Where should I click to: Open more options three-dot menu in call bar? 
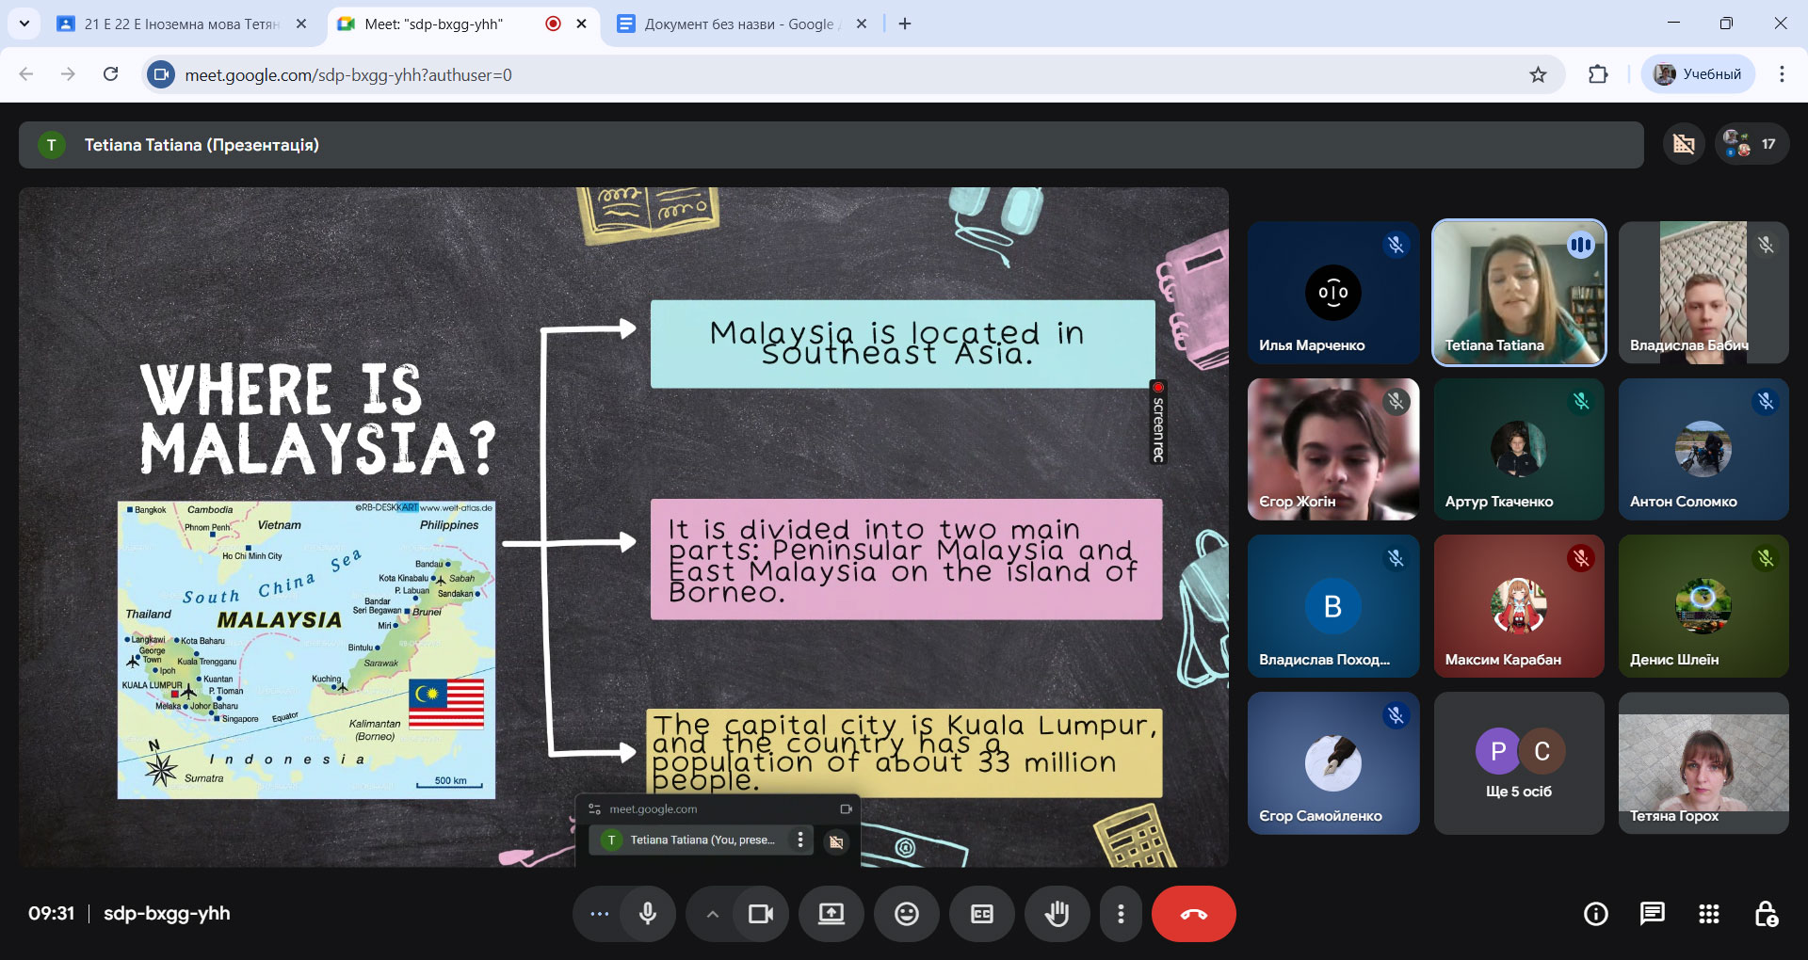[x=1120, y=914]
